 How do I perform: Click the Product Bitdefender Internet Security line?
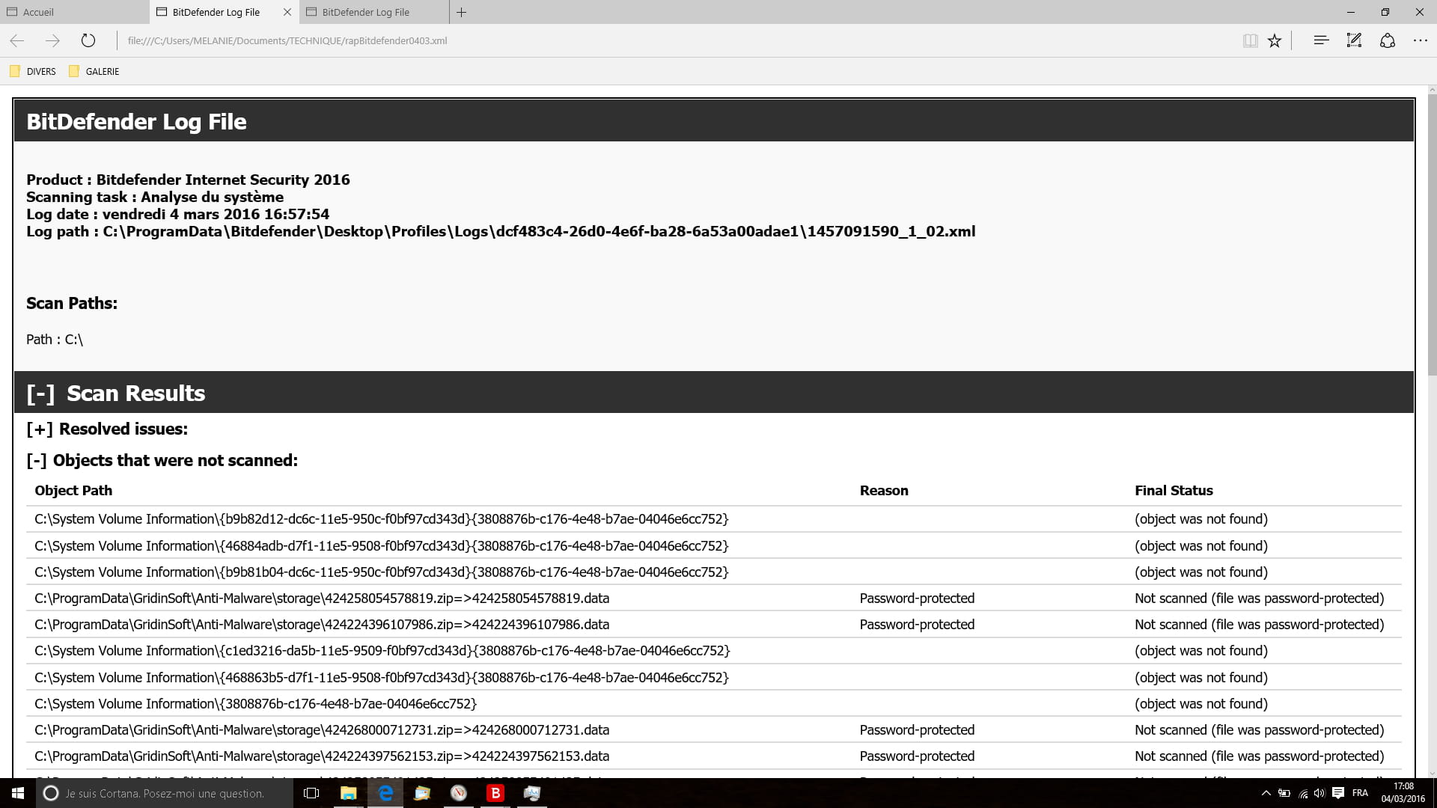[188, 180]
